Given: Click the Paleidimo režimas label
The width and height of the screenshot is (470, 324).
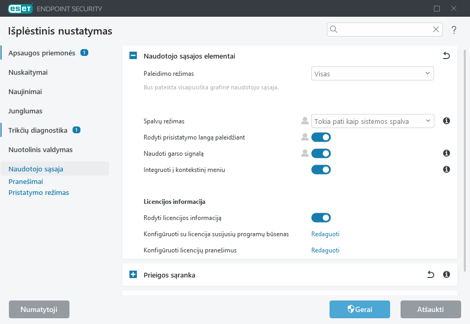Looking at the screenshot, I should click(169, 74).
